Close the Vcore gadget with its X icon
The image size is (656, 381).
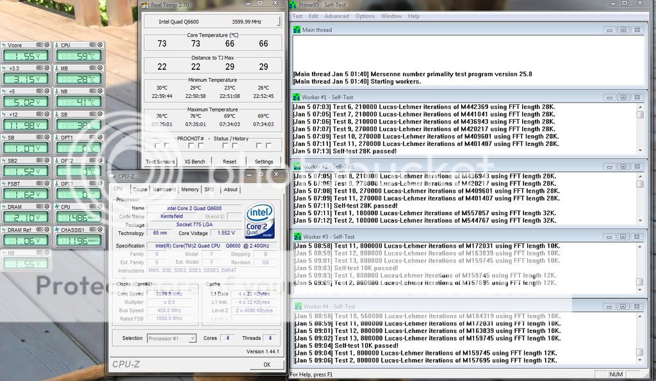coord(47,45)
